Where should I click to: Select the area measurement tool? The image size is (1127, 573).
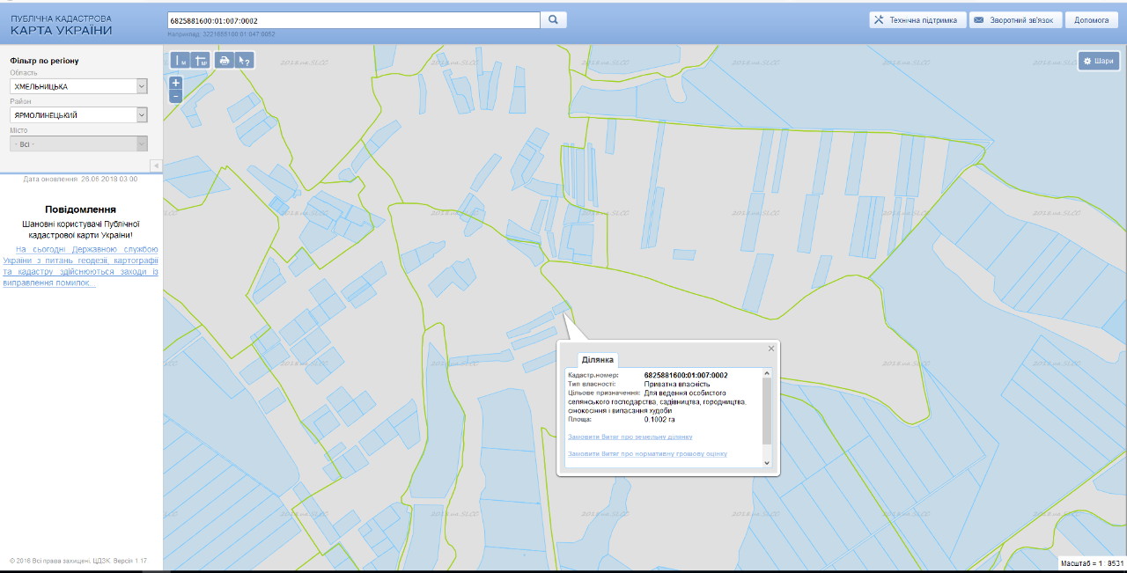[201, 61]
